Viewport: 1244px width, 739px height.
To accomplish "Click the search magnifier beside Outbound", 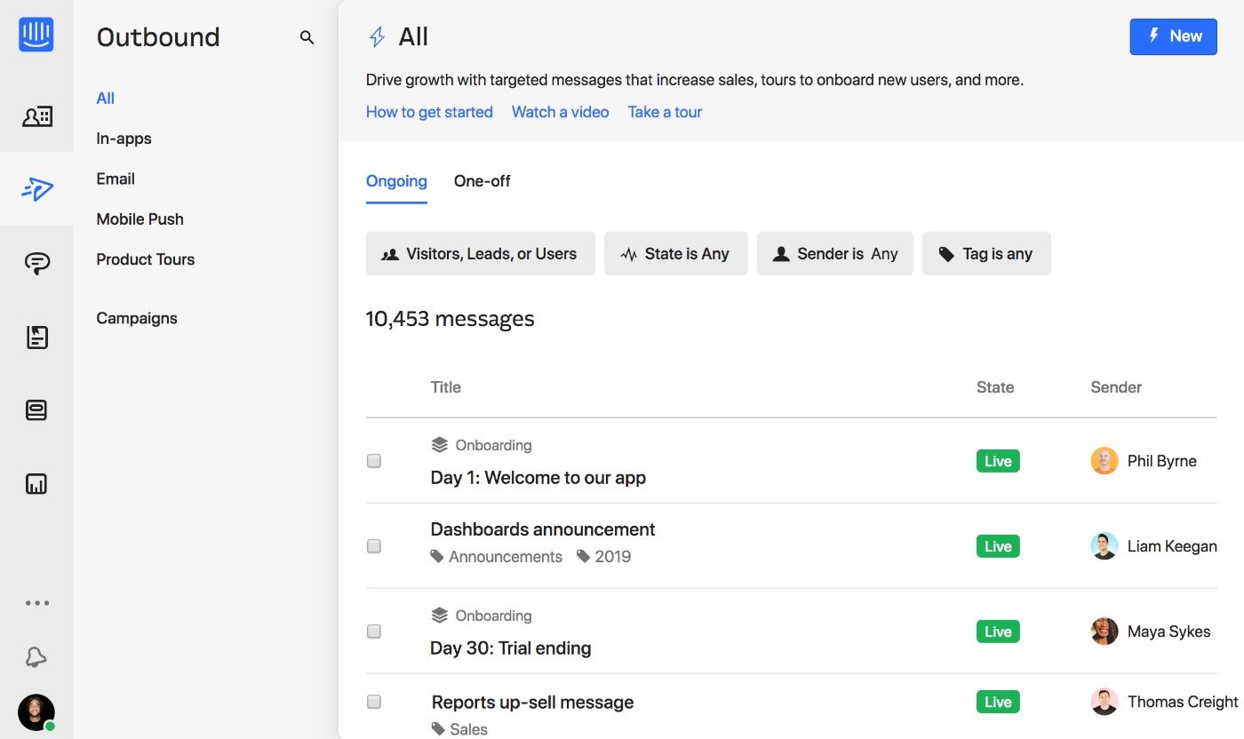I will pos(307,37).
